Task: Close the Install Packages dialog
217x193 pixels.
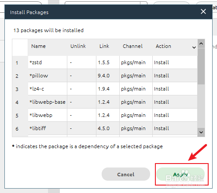Action: tap(203, 11)
